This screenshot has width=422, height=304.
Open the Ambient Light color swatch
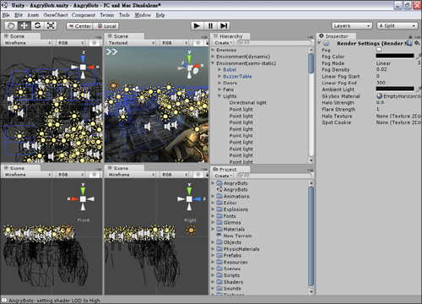click(x=395, y=89)
